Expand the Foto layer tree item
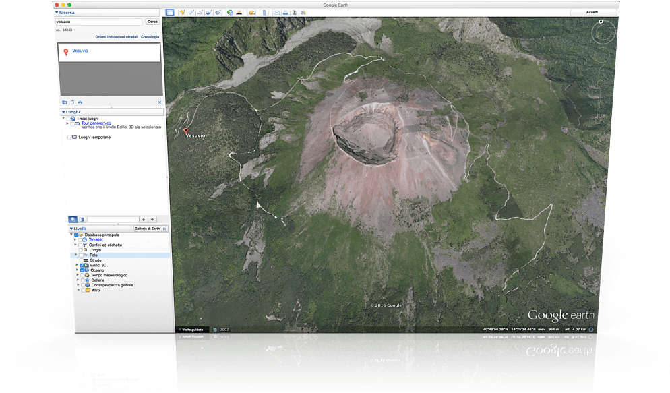The image size is (670, 393). [75, 255]
